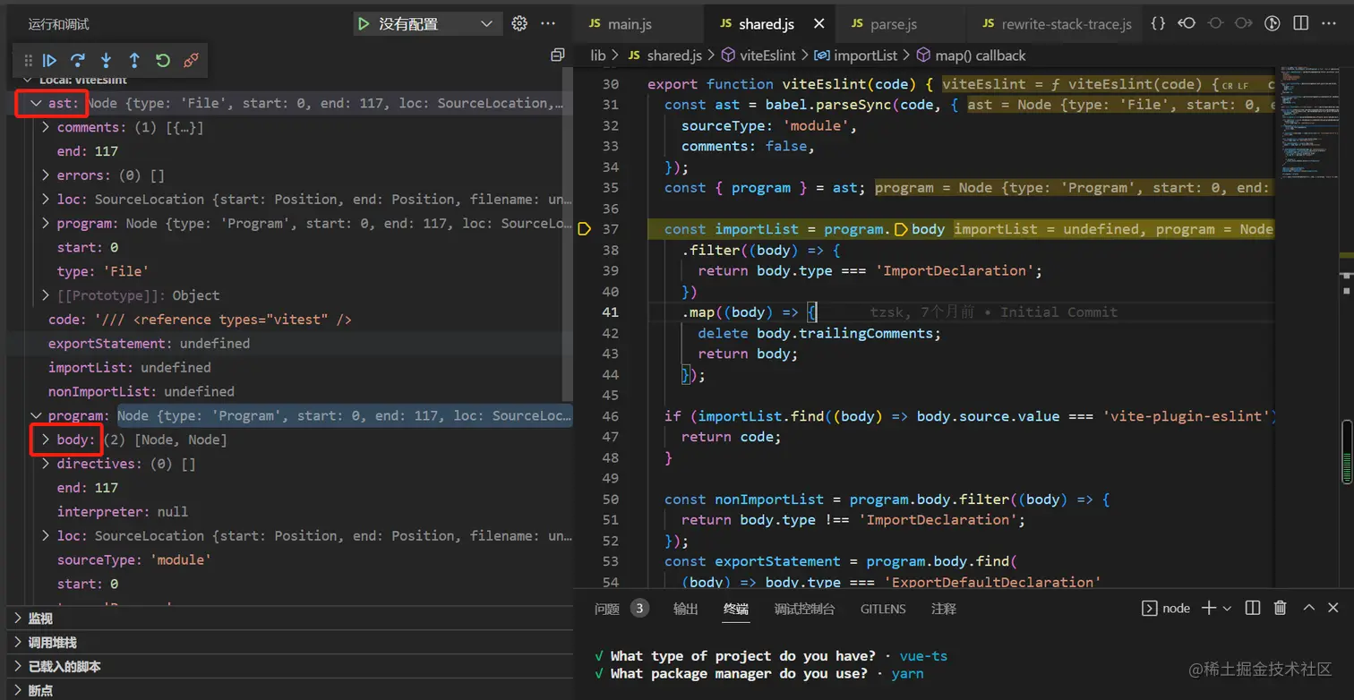Open launch.json via the gear icon
Viewport: 1354px width, 700px height.
coord(519,24)
